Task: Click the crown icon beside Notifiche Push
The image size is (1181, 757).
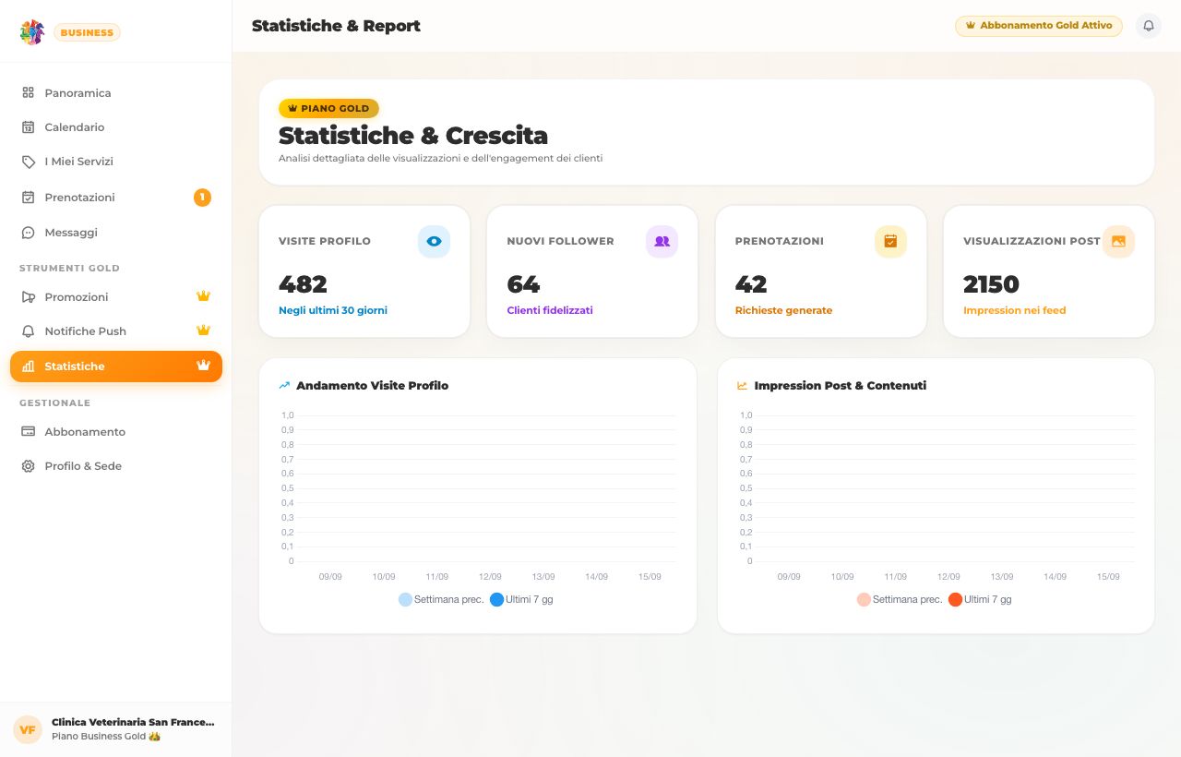Action: coord(204,330)
